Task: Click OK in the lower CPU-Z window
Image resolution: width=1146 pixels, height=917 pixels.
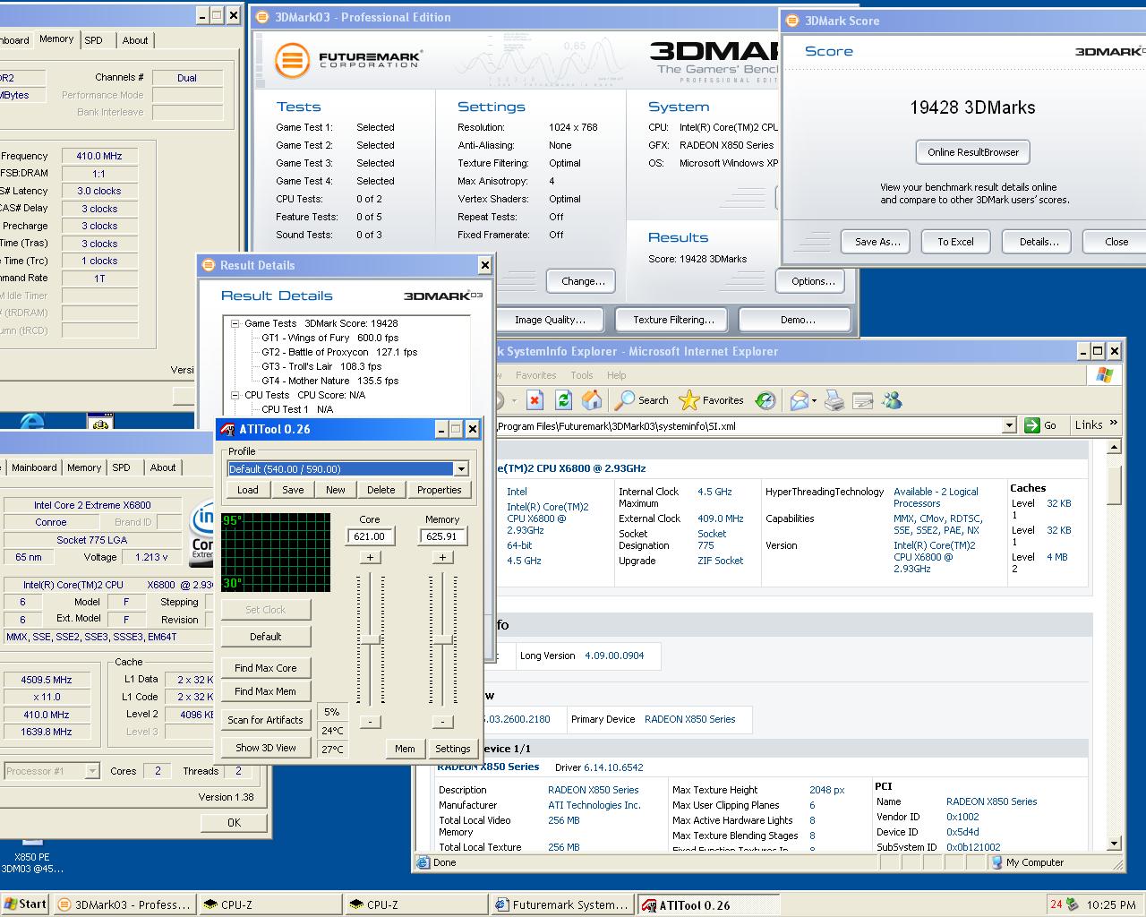Action: [234, 822]
